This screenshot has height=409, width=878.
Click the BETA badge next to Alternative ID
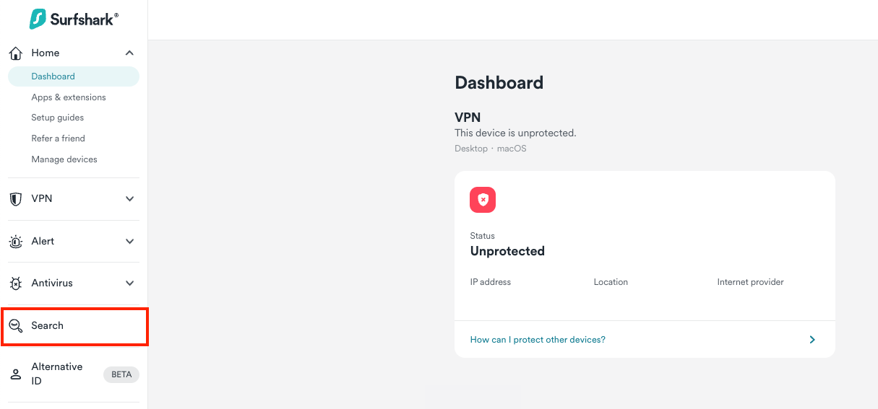pos(121,374)
